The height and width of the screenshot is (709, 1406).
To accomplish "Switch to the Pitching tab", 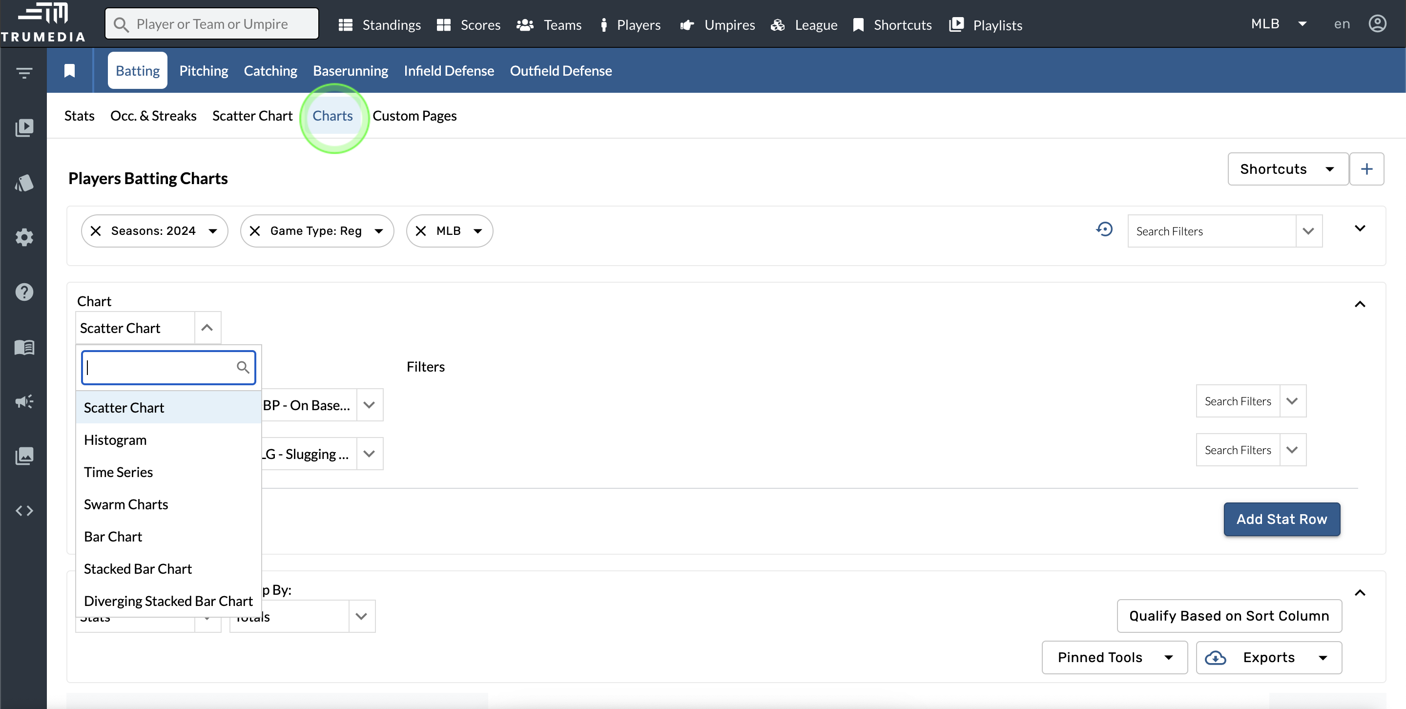I will coord(204,70).
